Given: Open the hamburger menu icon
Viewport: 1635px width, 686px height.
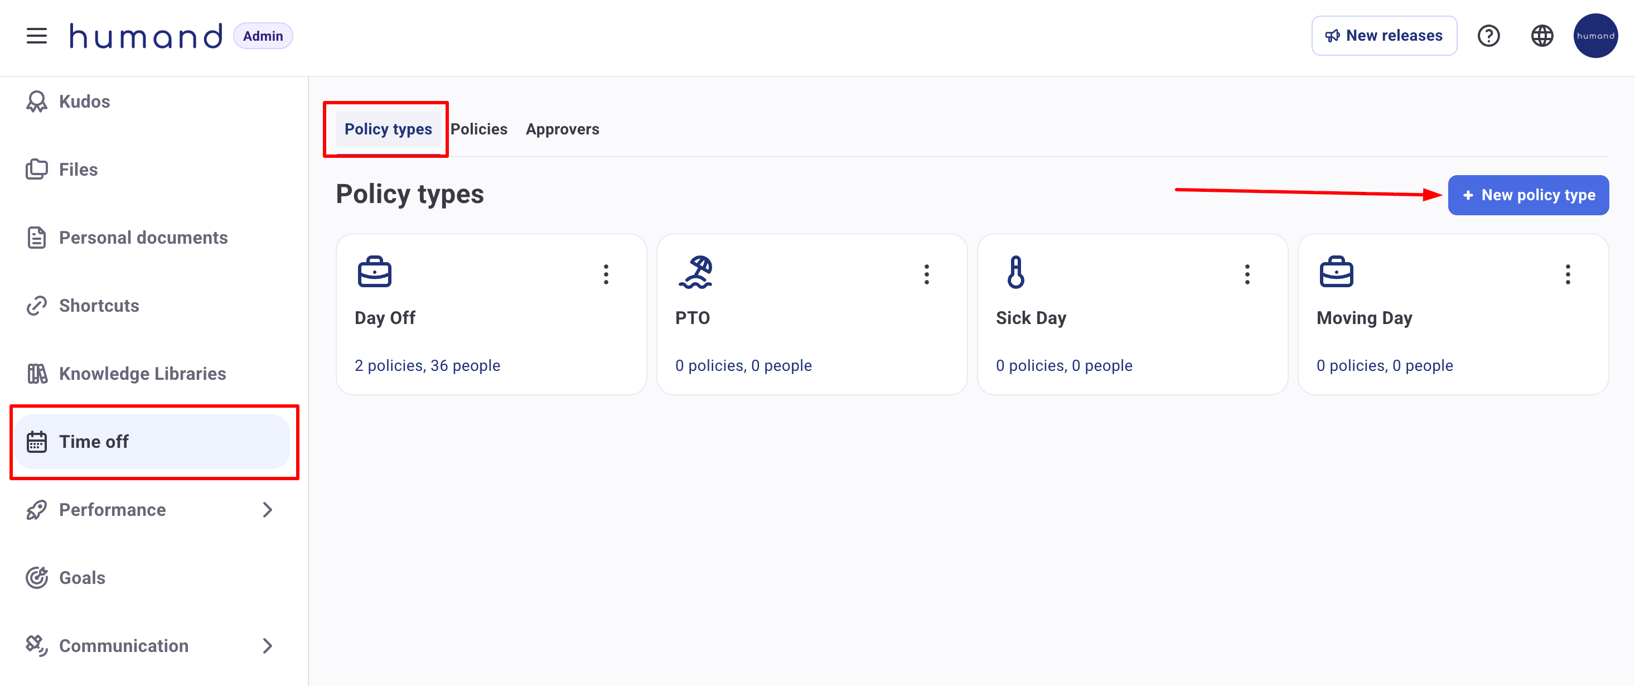Looking at the screenshot, I should [37, 36].
